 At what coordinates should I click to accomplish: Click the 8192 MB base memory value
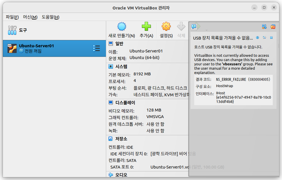[x=142, y=74]
